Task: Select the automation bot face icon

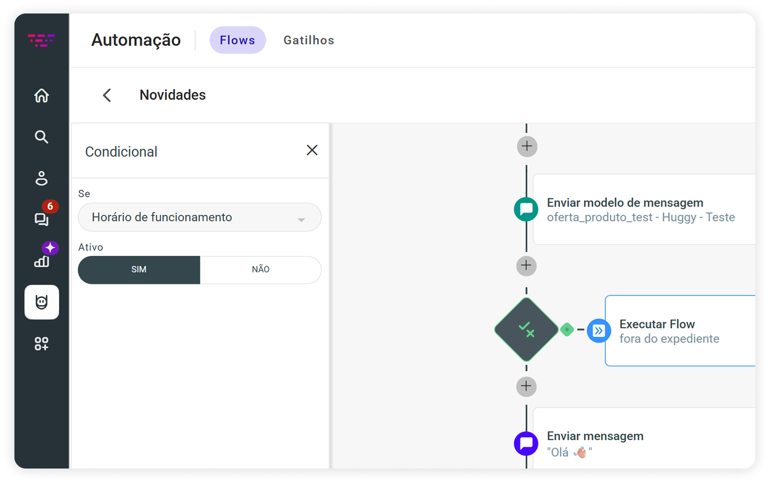Action: pos(42,302)
